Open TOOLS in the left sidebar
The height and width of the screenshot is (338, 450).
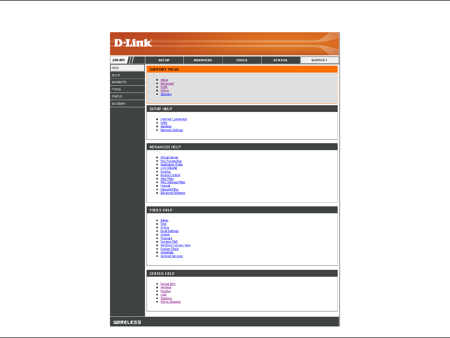pyautogui.click(x=127, y=89)
